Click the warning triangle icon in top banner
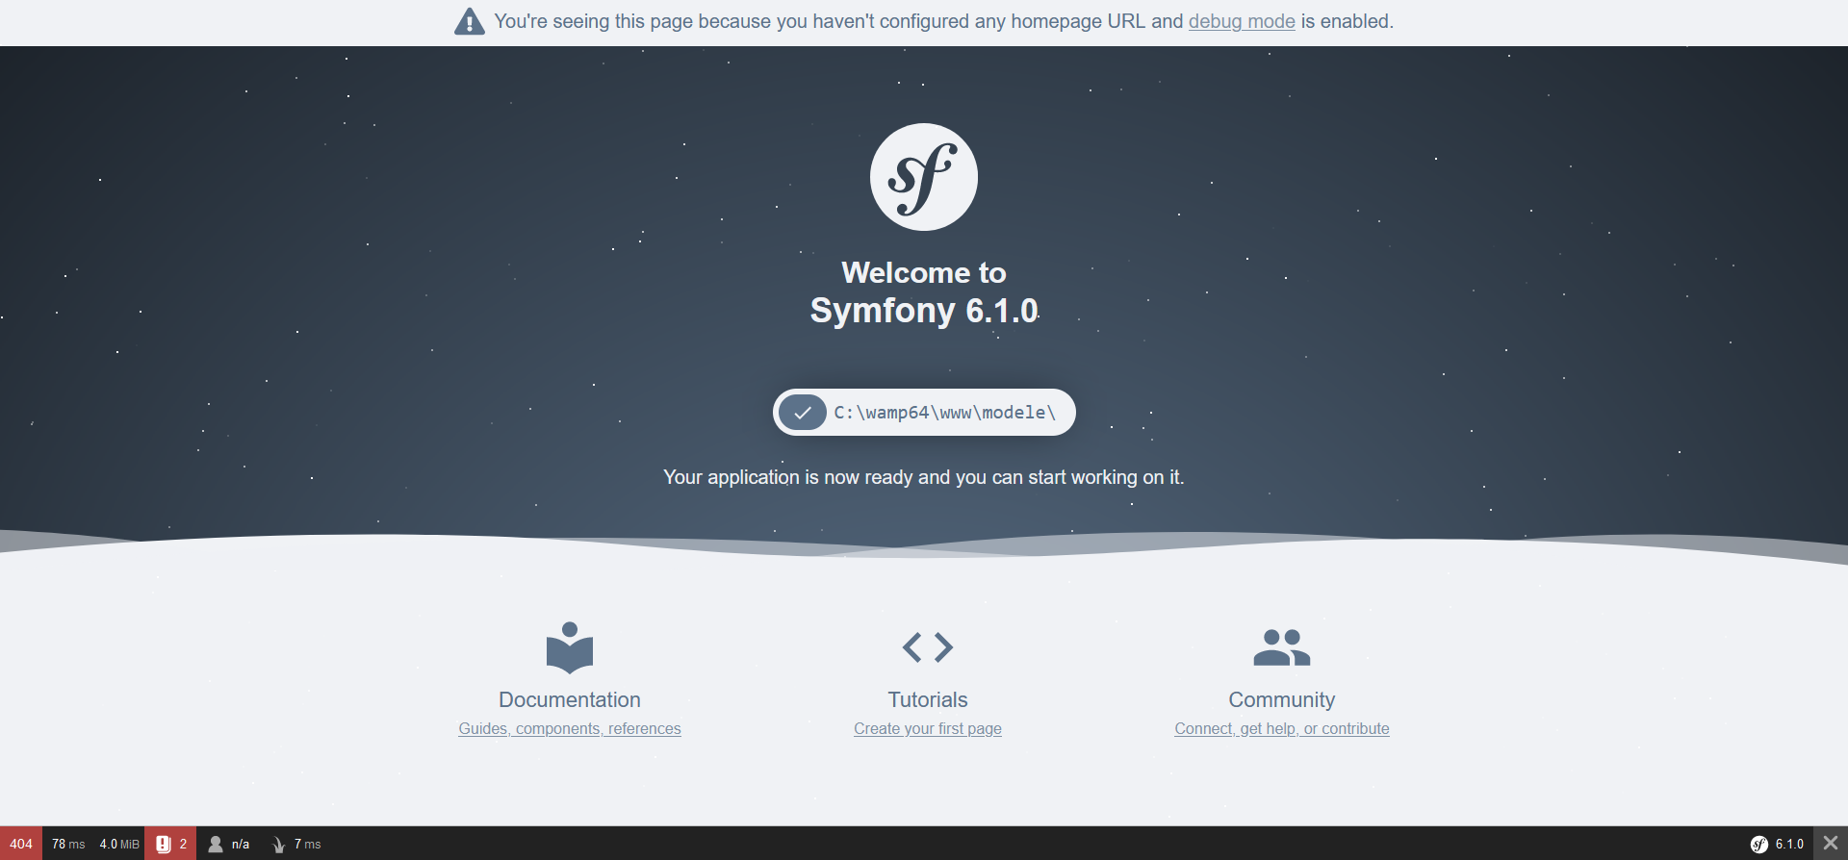The image size is (1848, 860). (x=470, y=21)
